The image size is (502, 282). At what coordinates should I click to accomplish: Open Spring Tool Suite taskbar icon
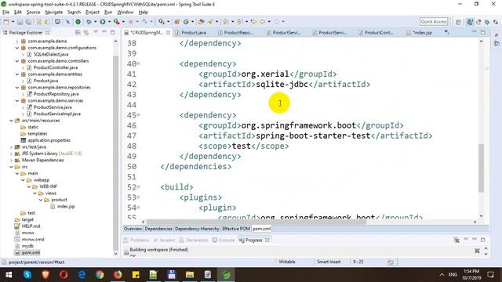[226, 275]
